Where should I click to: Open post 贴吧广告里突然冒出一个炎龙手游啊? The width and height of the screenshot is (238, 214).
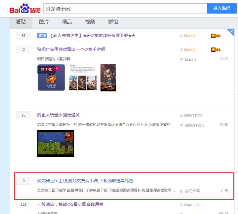tap(71, 49)
